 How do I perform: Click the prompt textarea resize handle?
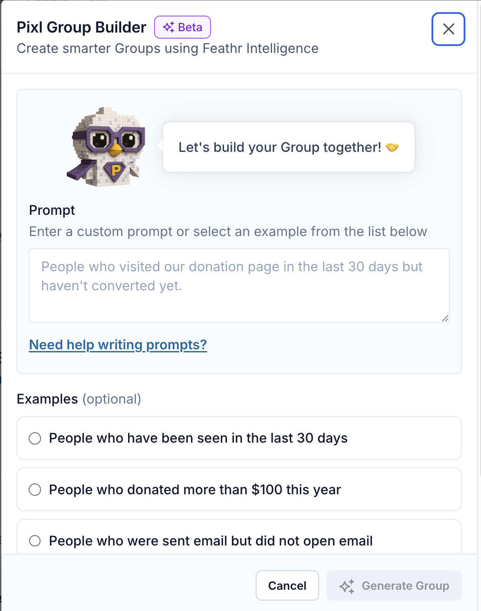pyautogui.click(x=445, y=319)
